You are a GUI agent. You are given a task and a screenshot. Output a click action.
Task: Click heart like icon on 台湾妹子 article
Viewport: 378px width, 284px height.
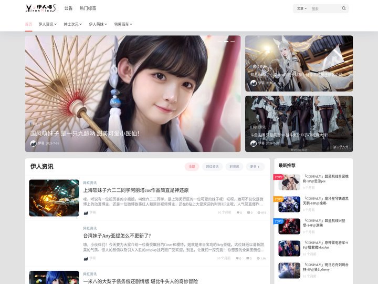click(x=237, y=258)
